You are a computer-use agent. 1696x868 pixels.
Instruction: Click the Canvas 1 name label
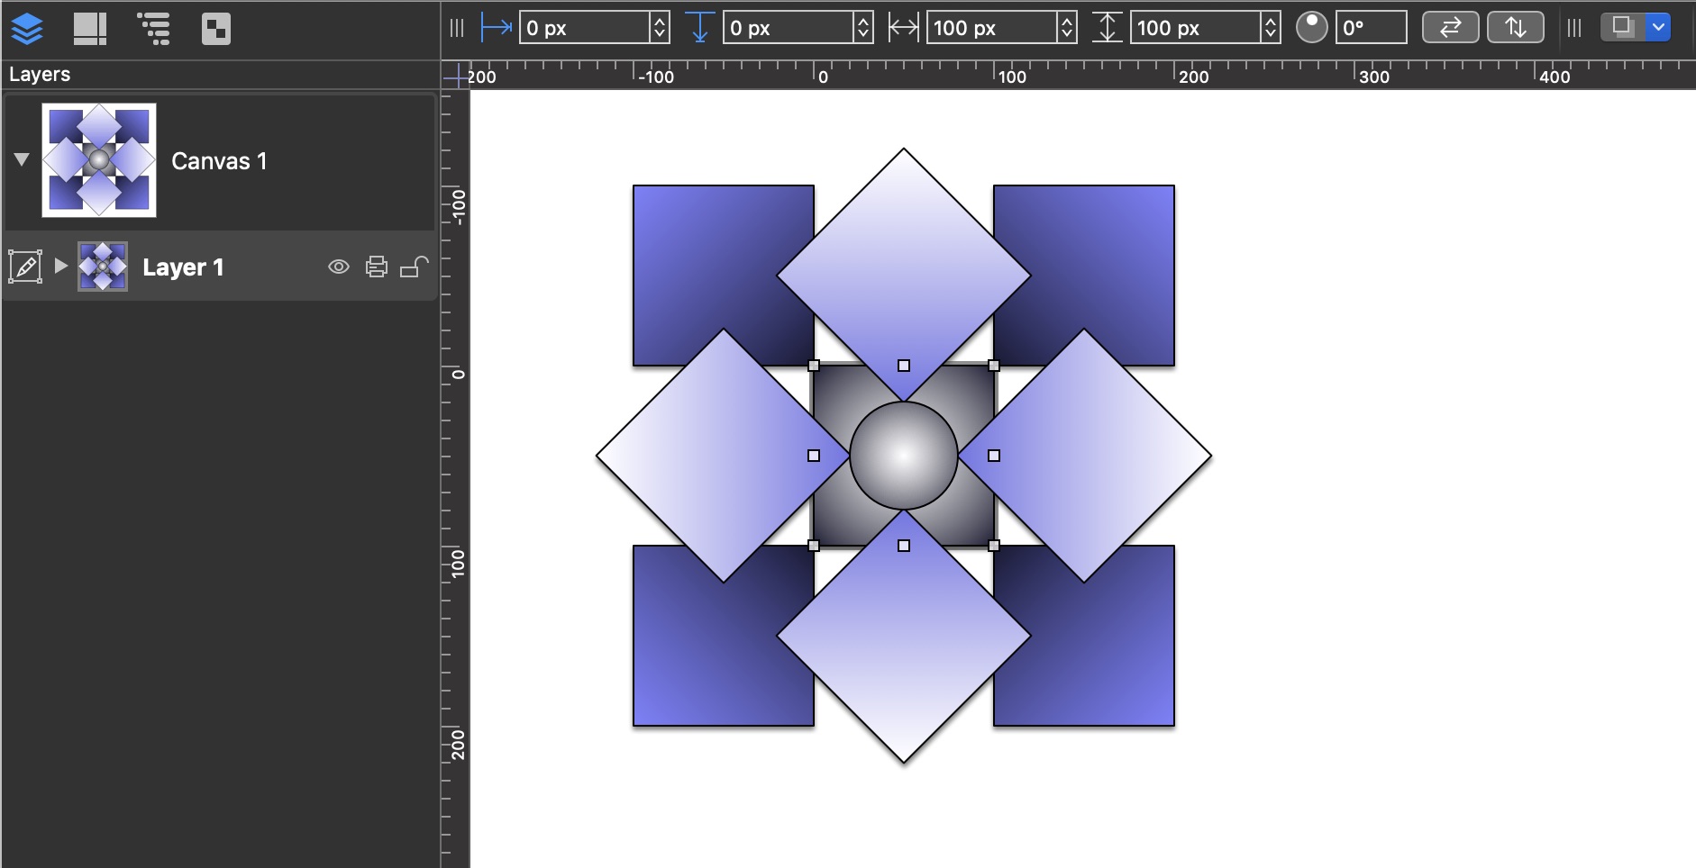[219, 161]
